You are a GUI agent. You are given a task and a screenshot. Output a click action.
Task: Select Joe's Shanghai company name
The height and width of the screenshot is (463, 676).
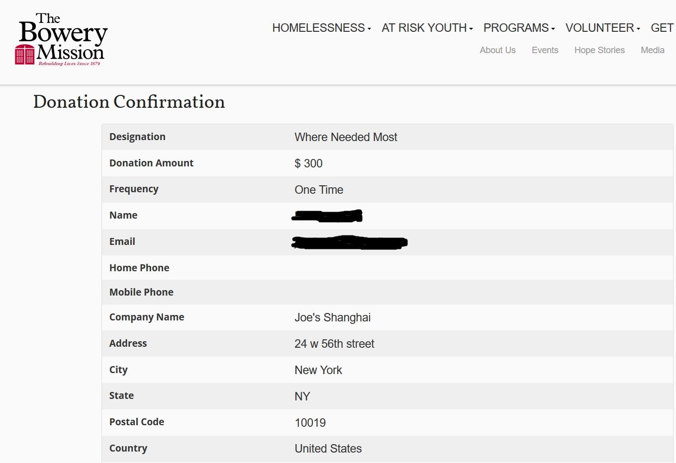pos(332,317)
